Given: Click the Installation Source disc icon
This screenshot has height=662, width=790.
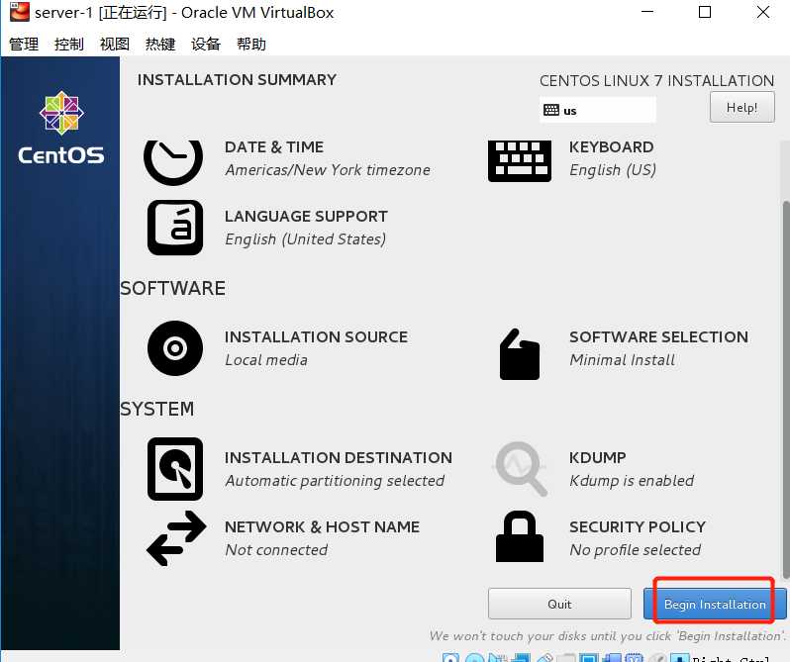Looking at the screenshot, I should pos(175,348).
